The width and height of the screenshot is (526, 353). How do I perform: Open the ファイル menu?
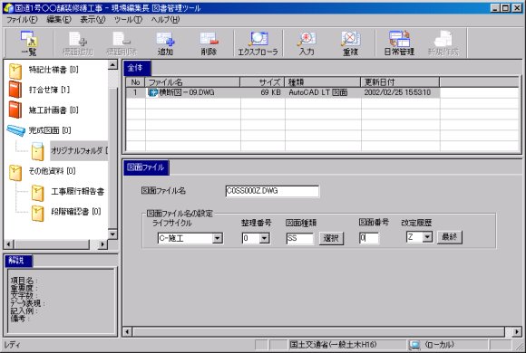click(22, 20)
